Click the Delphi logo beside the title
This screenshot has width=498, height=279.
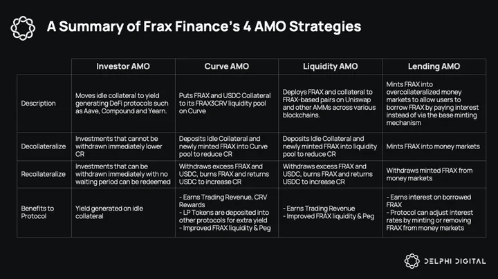[x=23, y=28]
